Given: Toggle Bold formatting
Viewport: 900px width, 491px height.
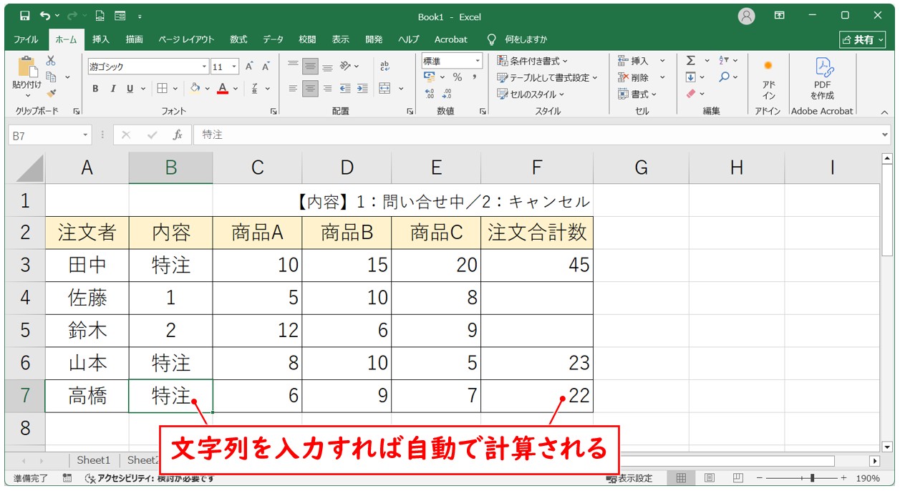Looking at the screenshot, I should coord(95,89).
